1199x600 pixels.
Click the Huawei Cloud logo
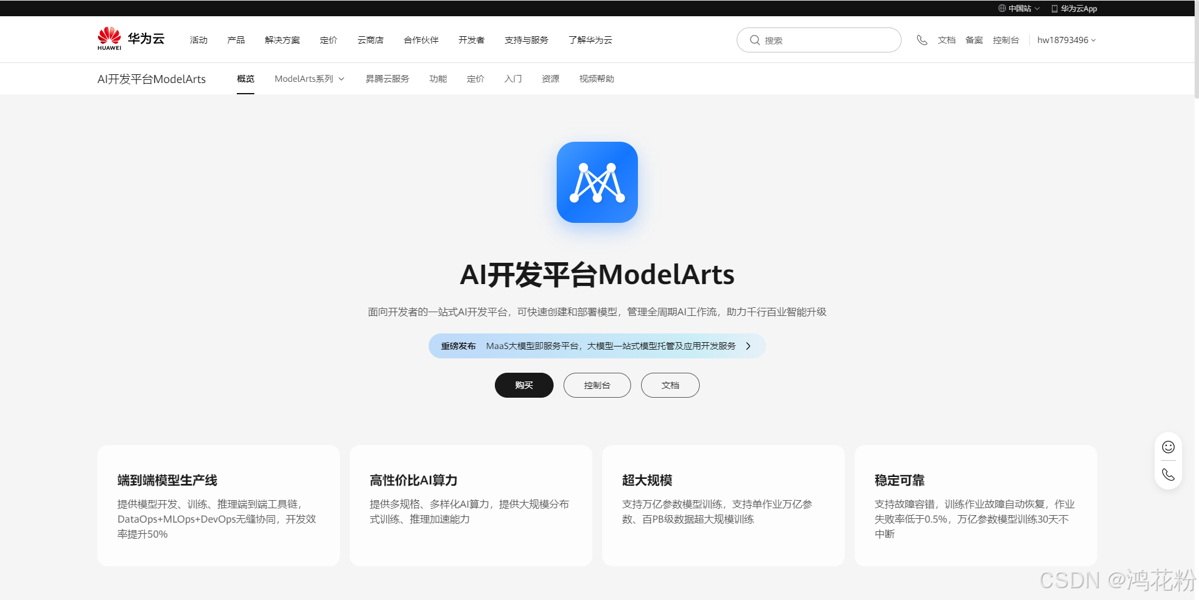131,39
